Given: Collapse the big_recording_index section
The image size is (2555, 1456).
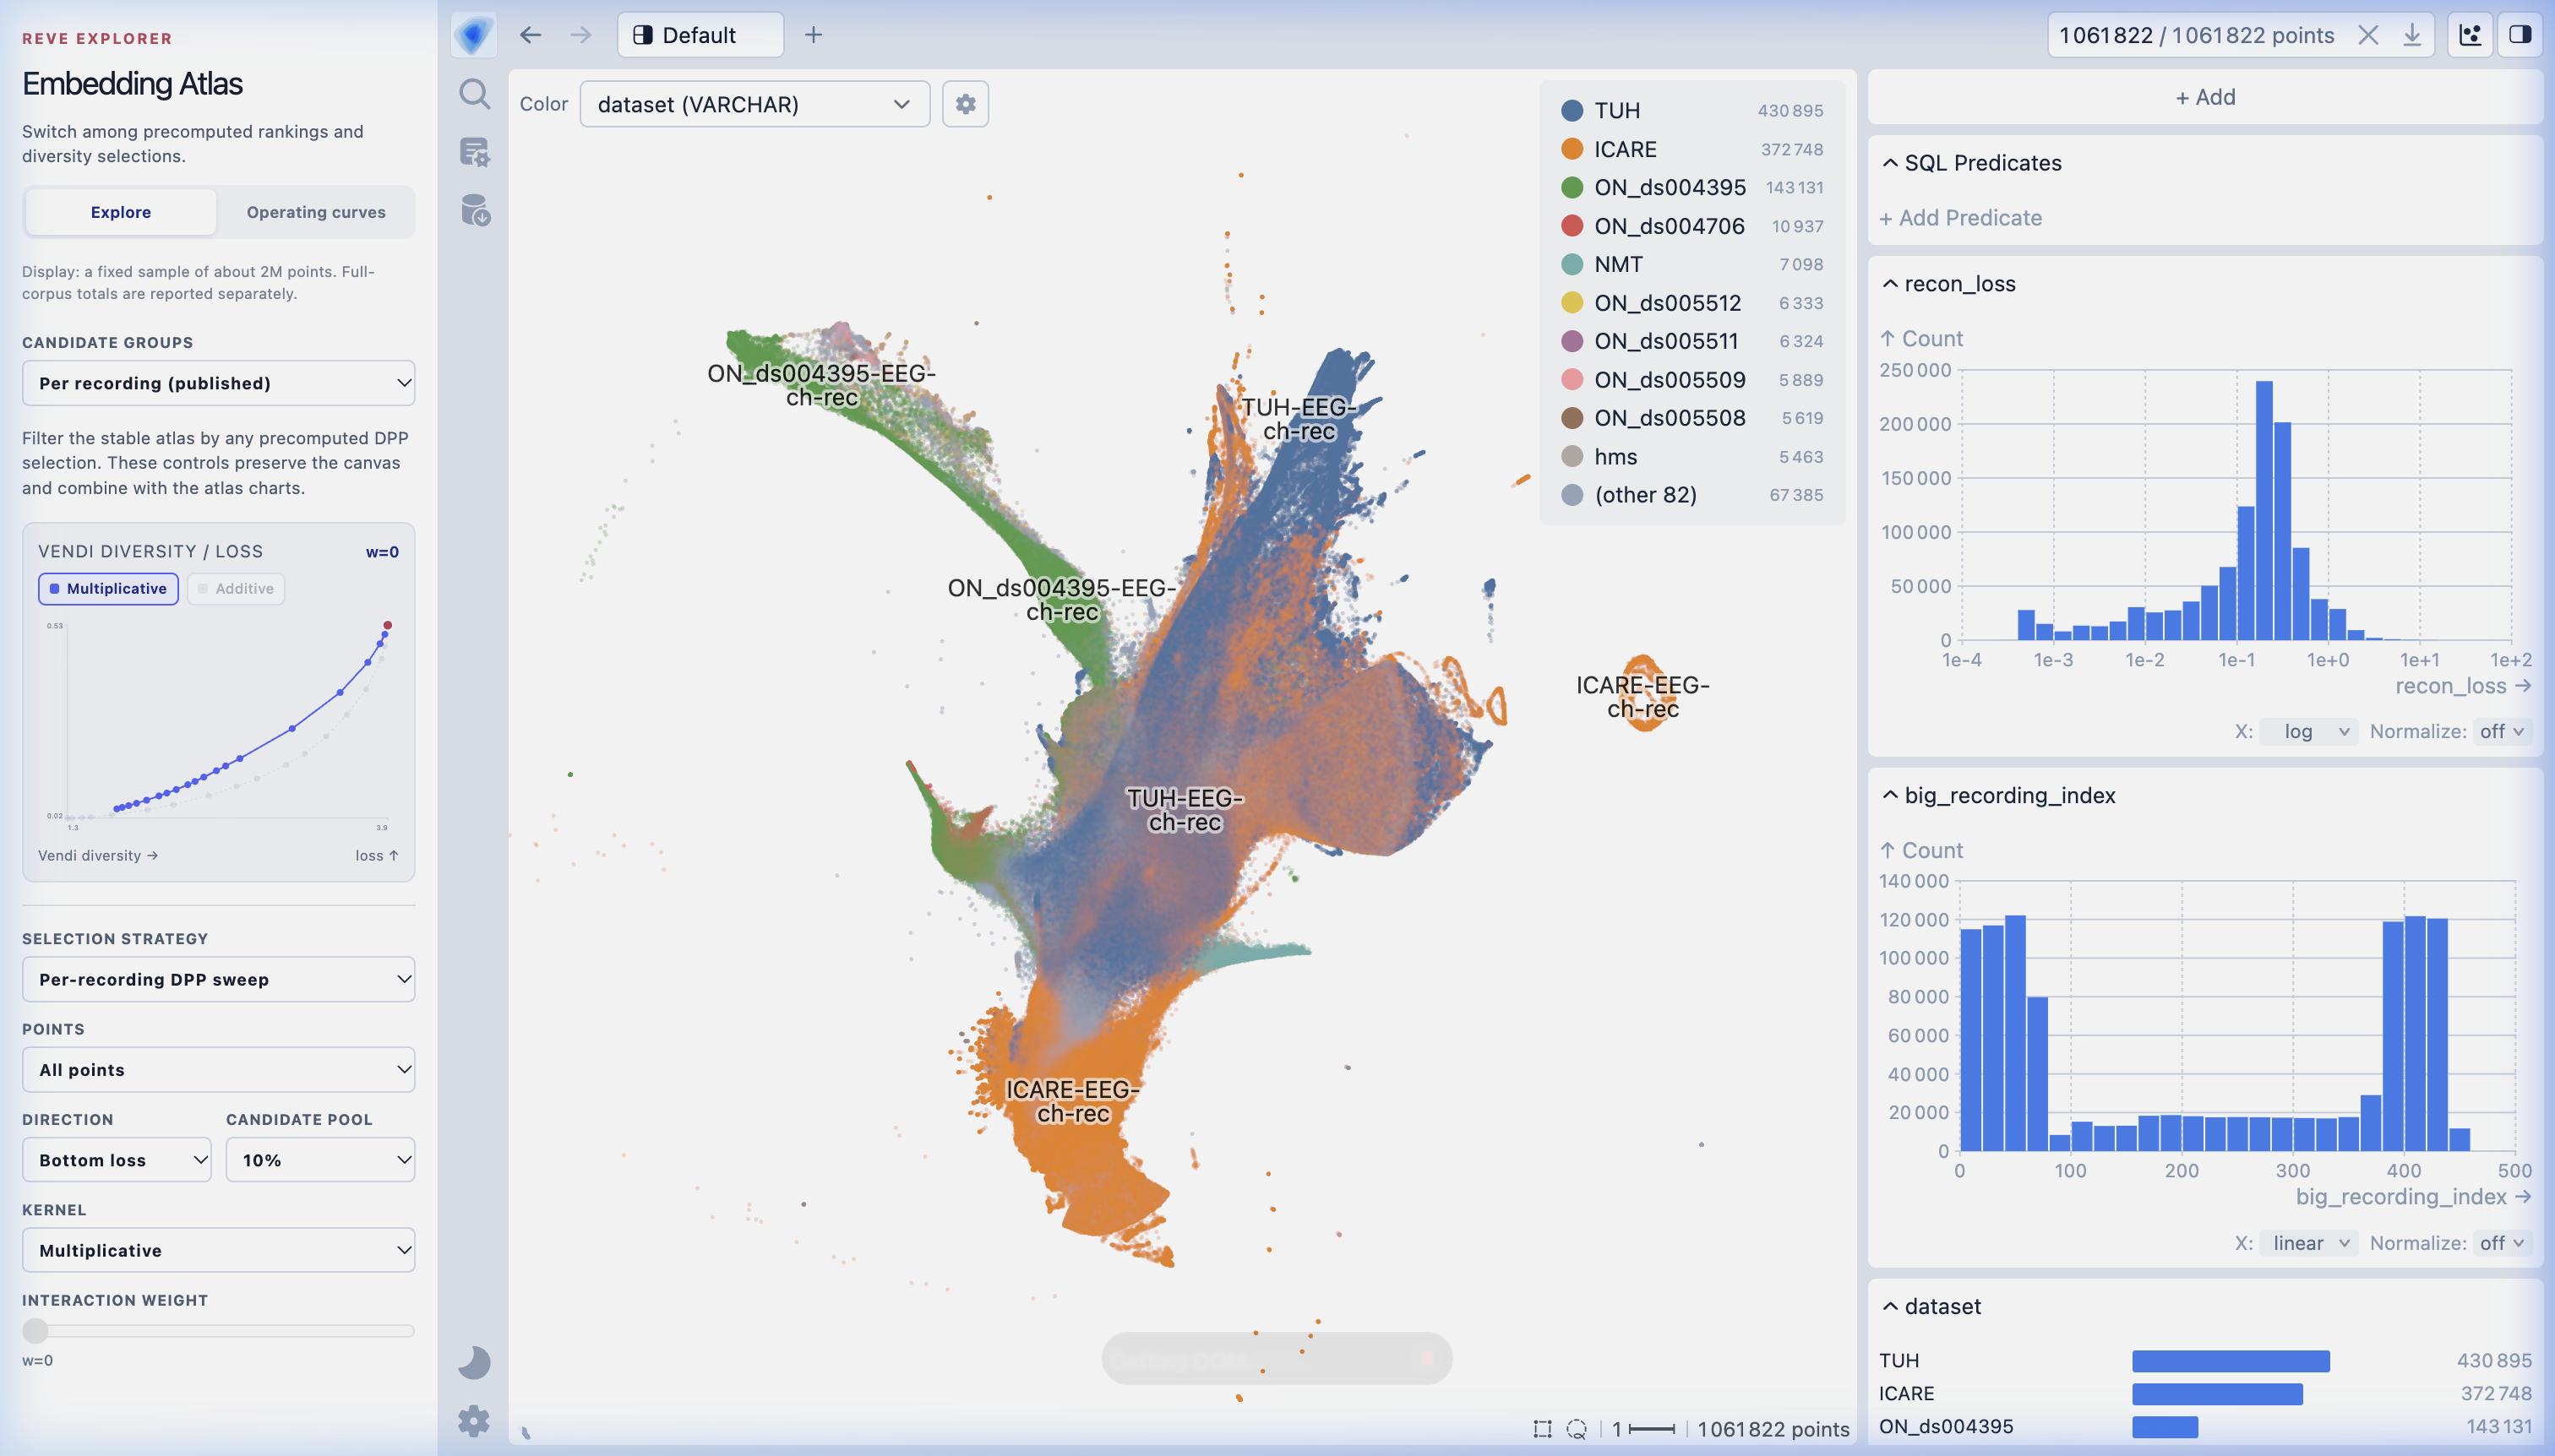Looking at the screenshot, I should pyautogui.click(x=1890, y=795).
